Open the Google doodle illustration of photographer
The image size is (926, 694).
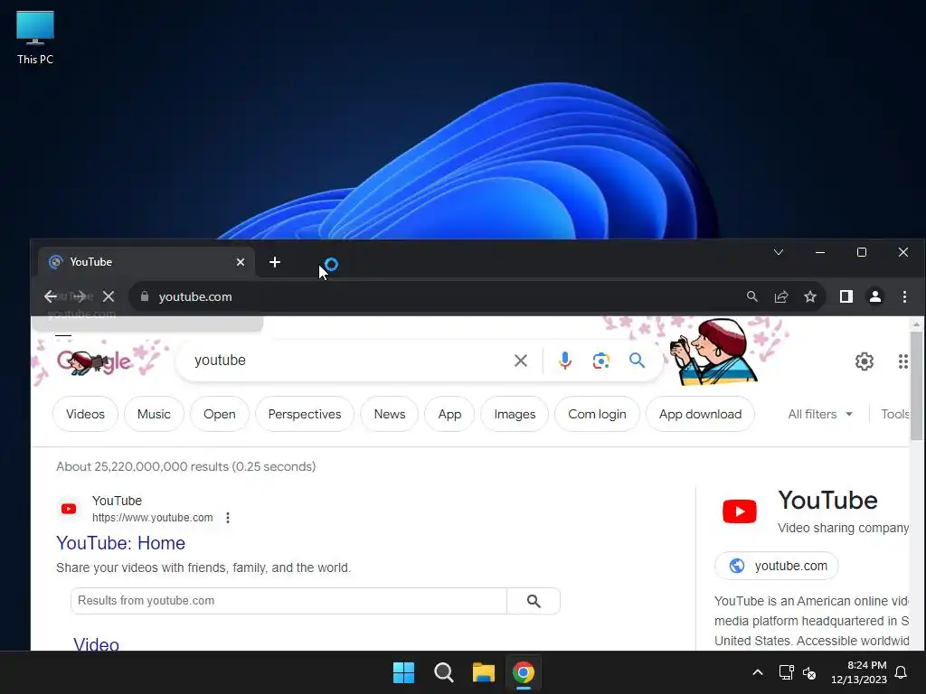coord(713,352)
